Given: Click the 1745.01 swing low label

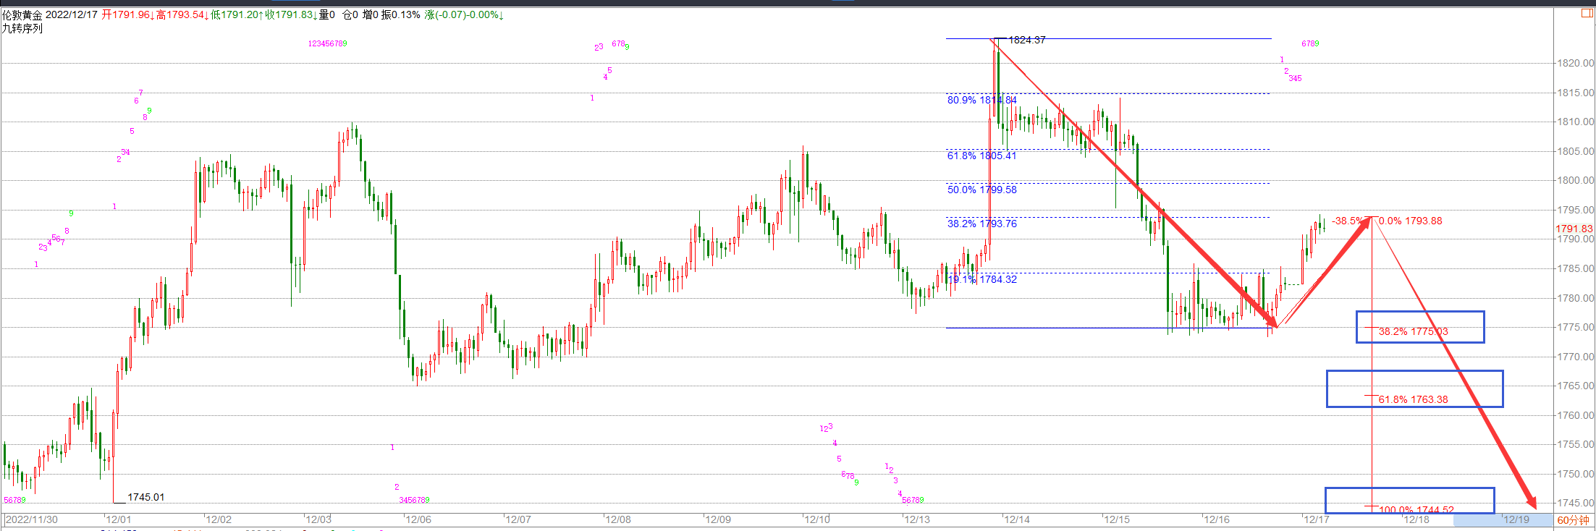Looking at the screenshot, I should pyautogui.click(x=145, y=497).
